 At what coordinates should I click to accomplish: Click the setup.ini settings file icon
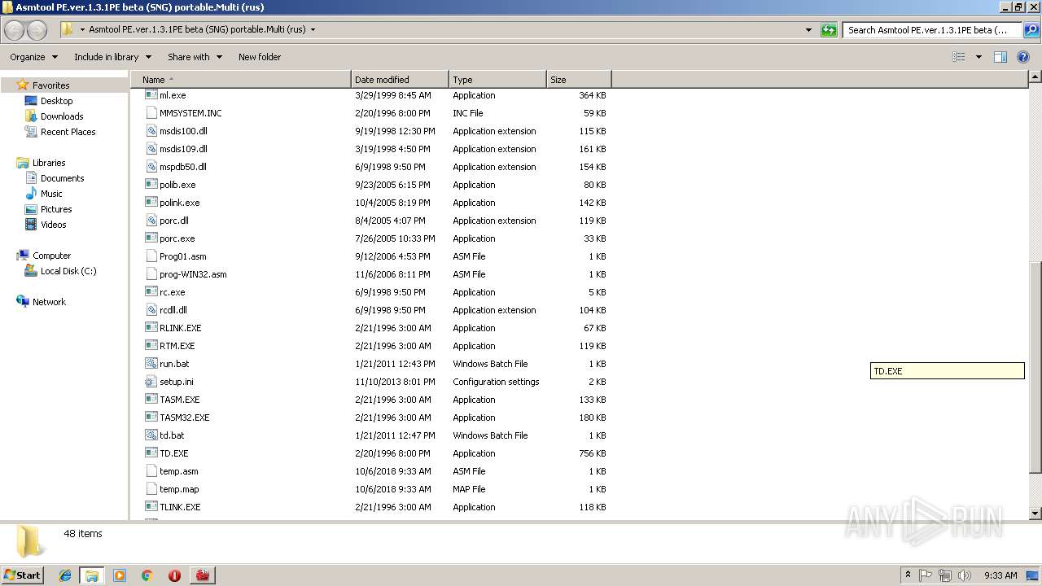[x=151, y=382]
